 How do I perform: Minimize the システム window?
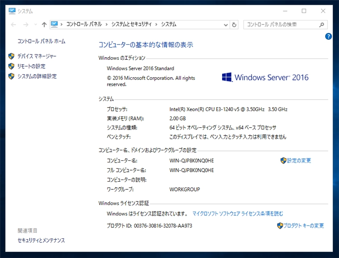285,11
